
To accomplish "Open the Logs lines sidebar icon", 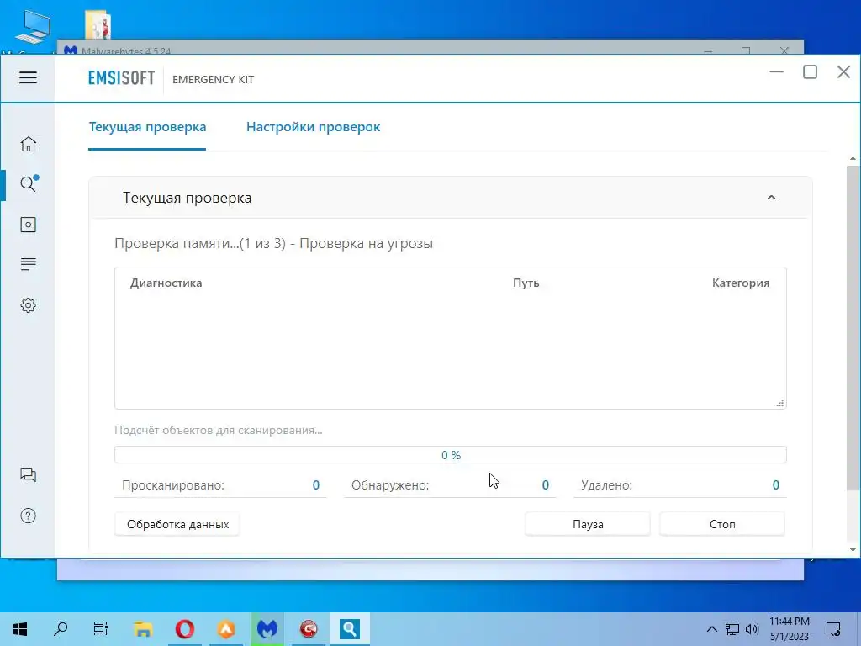I will tap(28, 265).
